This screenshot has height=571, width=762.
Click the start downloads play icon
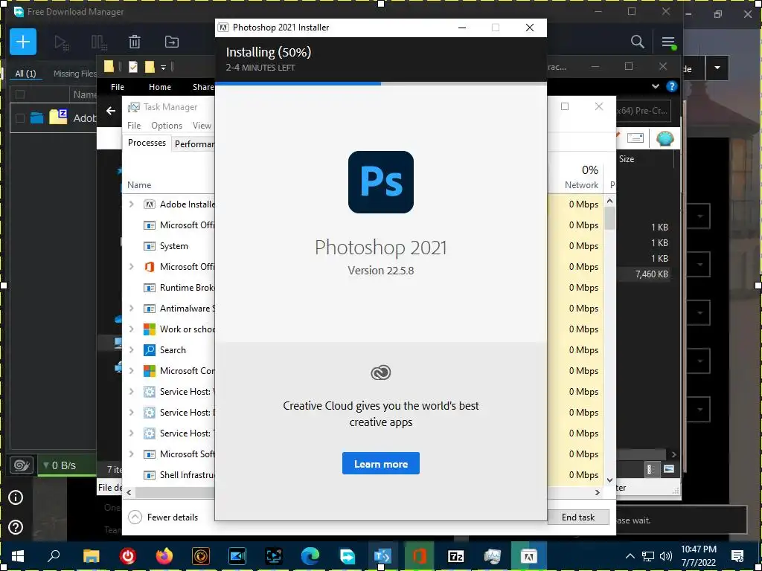click(61, 42)
